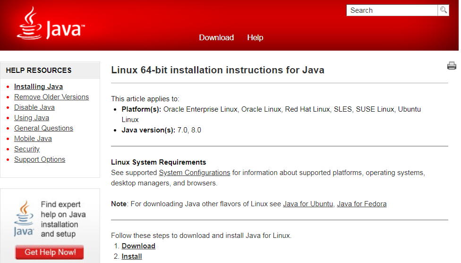This screenshot has width=461, height=263.
Task: Open the Mobile Java link
Action: (33, 139)
